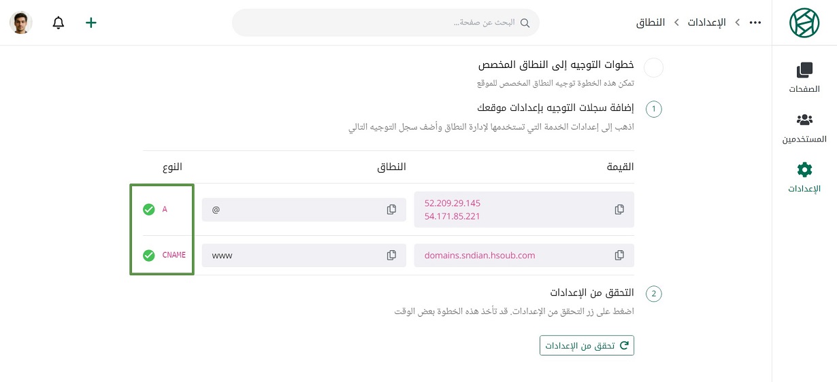Copy the www domain field
The width and height of the screenshot is (837, 382).
point(391,256)
